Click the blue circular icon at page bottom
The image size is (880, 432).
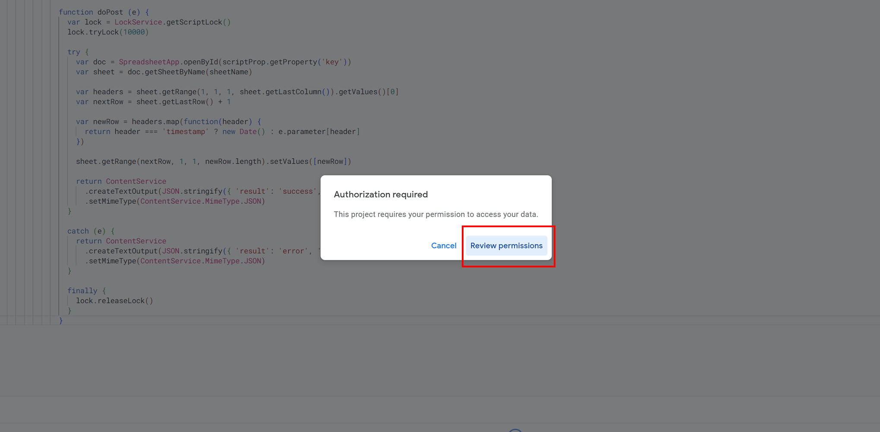click(514, 430)
